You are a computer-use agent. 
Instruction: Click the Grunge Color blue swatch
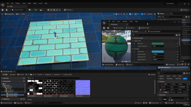click(x=158, y=51)
